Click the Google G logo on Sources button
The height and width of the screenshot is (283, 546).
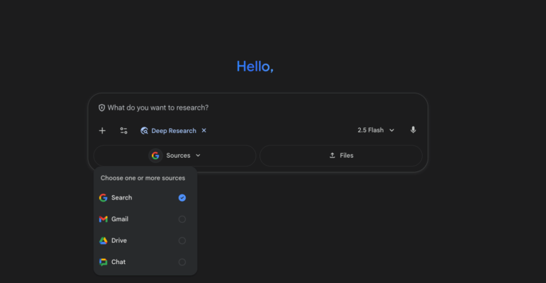(155, 156)
